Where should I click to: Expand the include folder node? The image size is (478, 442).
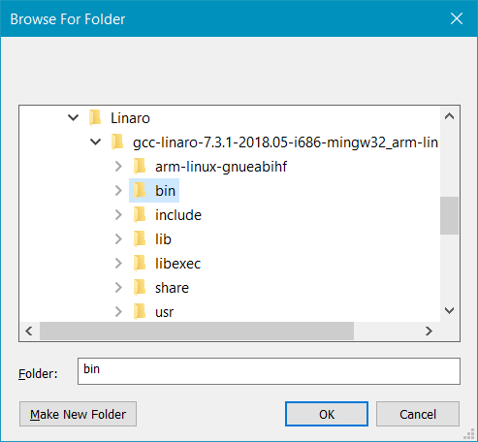coord(118,215)
